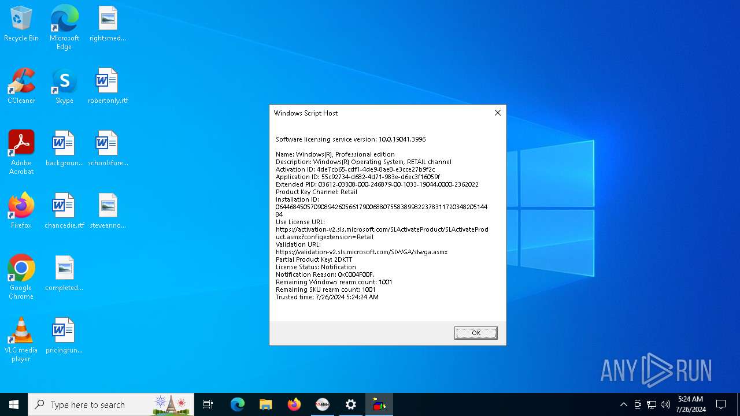Open the Adobe app on the taskbar

(x=323, y=404)
